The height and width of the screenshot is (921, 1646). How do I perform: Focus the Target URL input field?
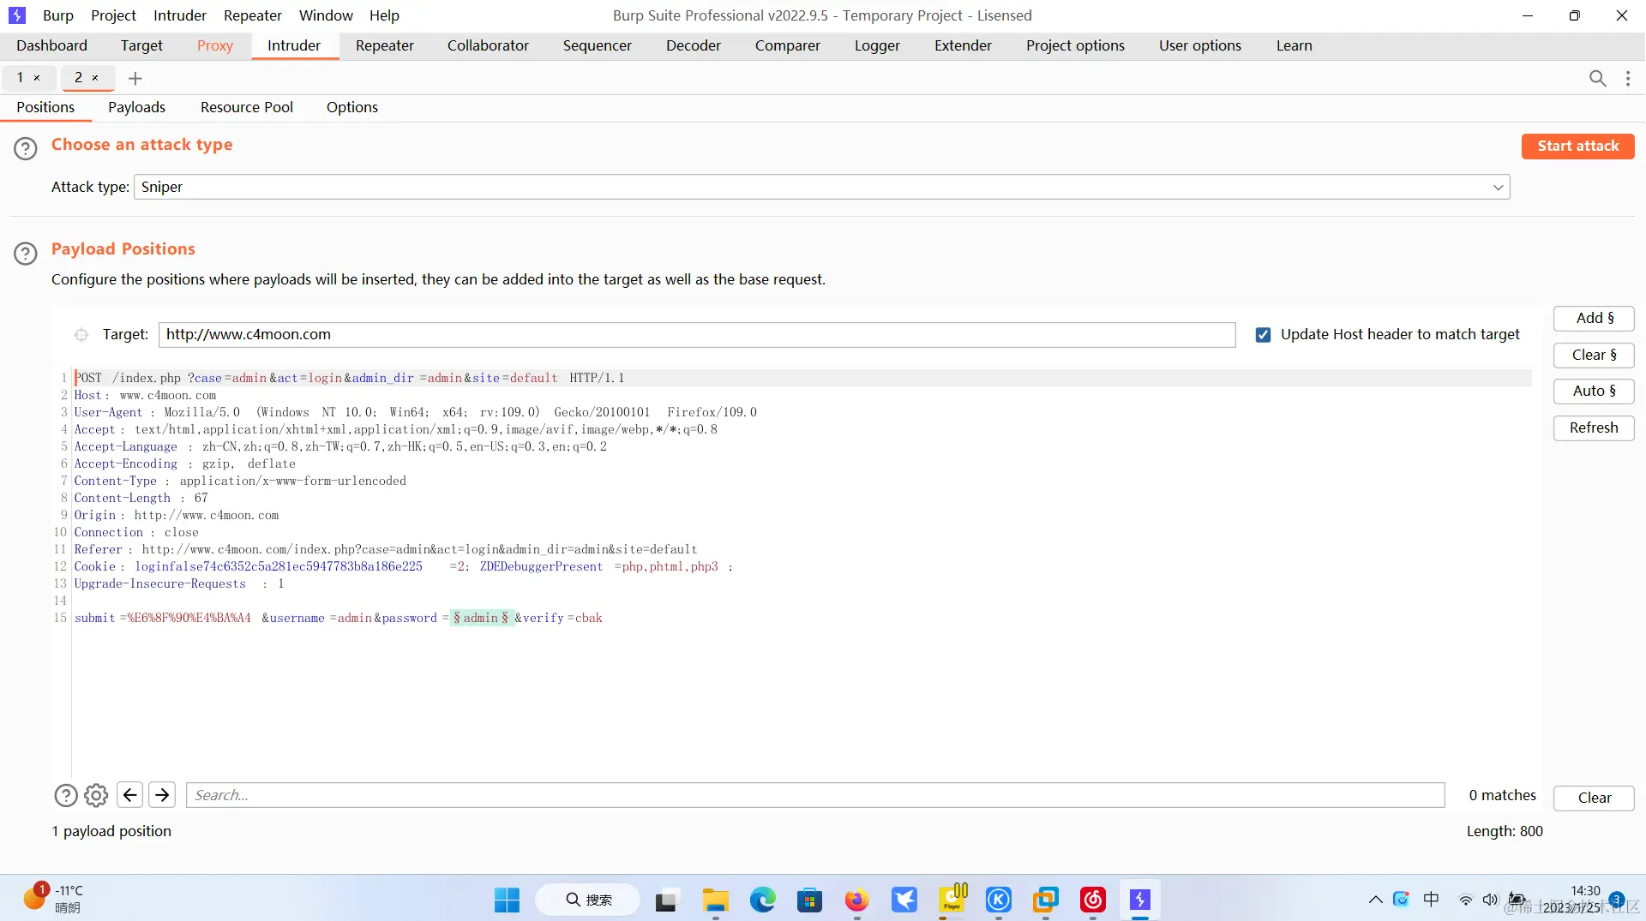point(697,335)
